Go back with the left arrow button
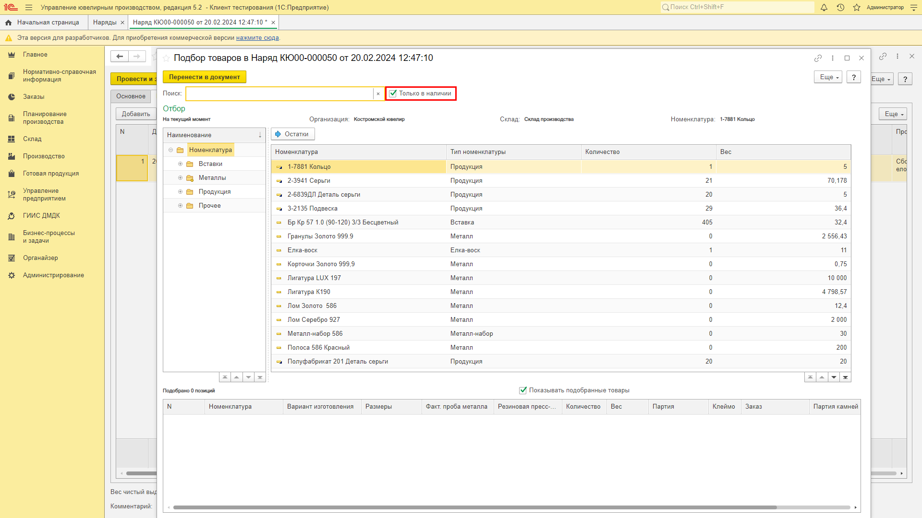The width and height of the screenshot is (922, 518). tap(120, 57)
